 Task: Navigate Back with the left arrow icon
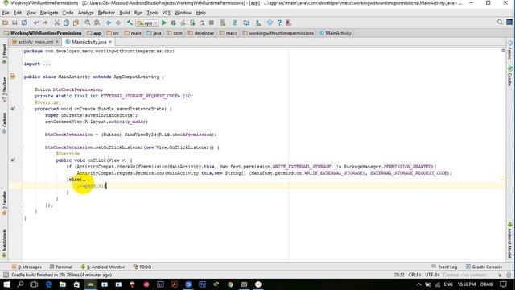click(109, 23)
